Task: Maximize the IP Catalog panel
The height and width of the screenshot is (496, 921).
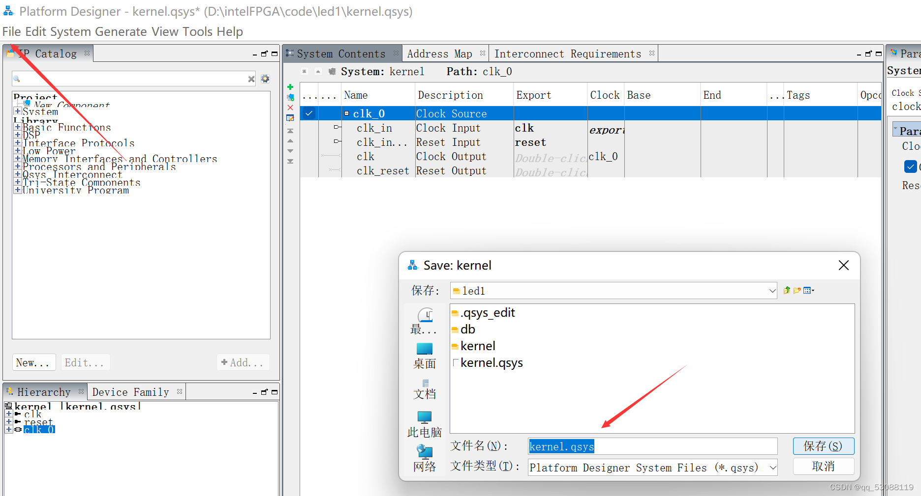Action: pos(275,54)
